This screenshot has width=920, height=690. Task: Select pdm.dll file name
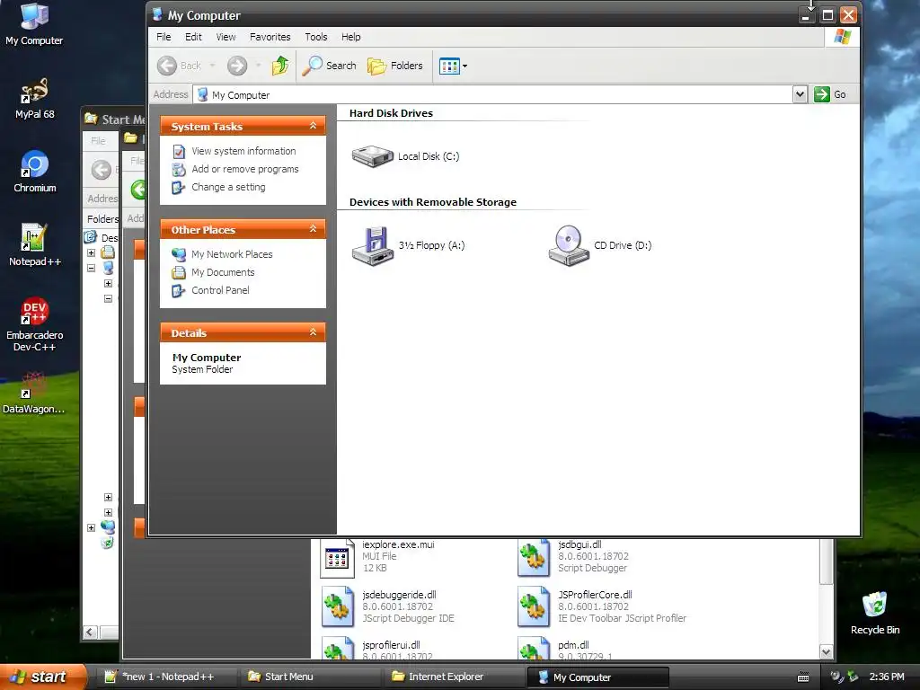[573, 645]
